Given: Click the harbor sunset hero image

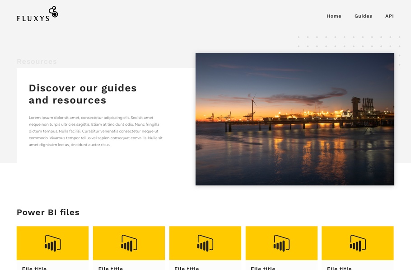Looking at the screenshot, I should point(294,119).
